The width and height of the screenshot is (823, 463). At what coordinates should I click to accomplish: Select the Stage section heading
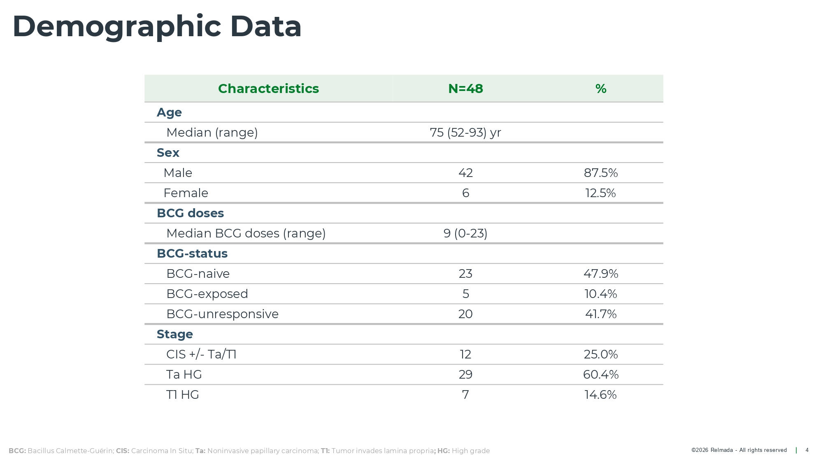point(174,334)
